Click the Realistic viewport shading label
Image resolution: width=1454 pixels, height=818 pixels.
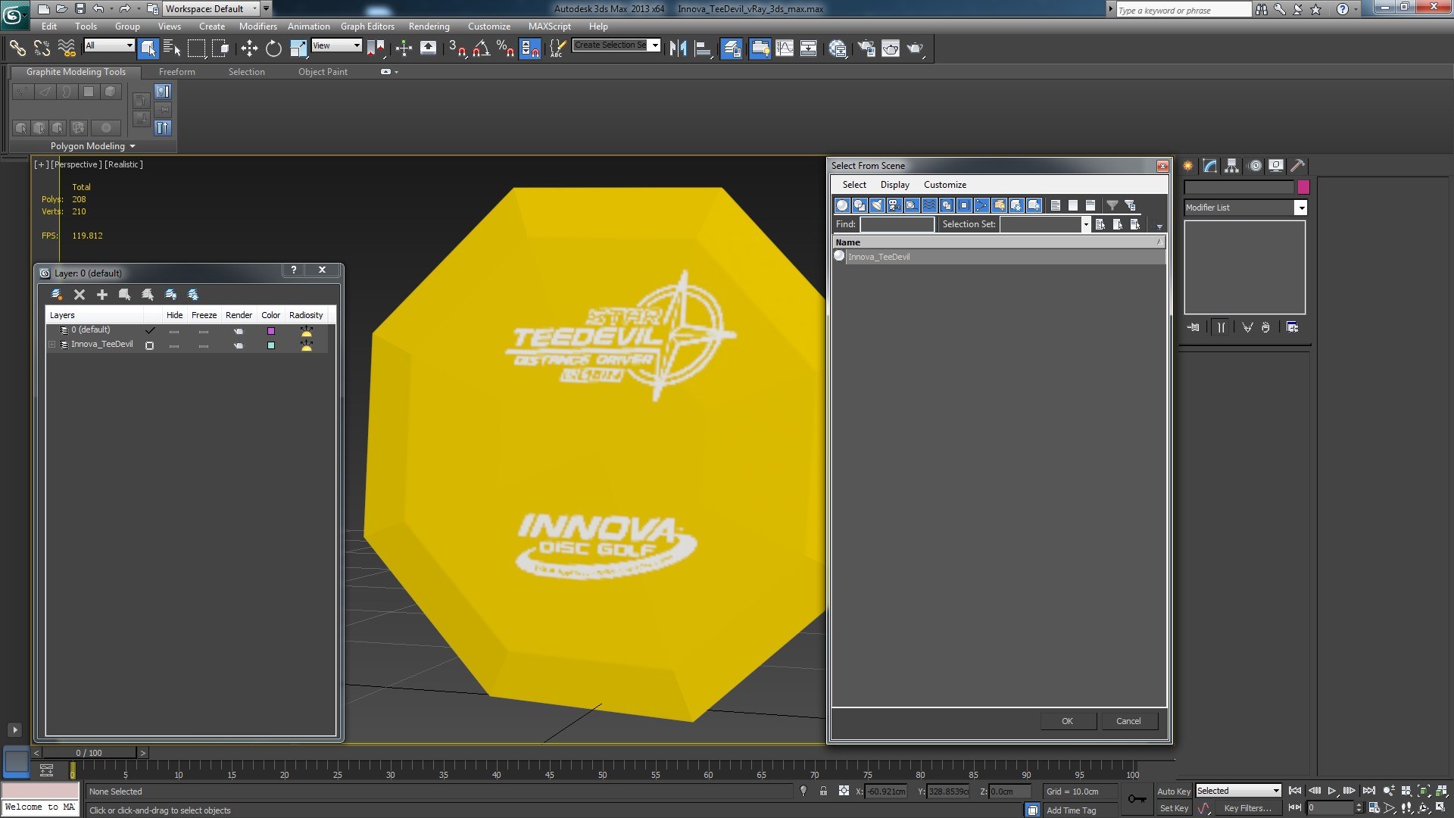point(123,164)
